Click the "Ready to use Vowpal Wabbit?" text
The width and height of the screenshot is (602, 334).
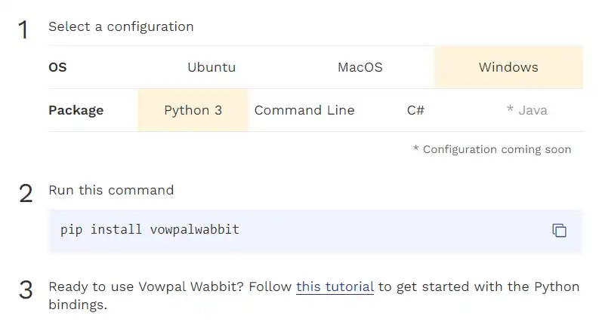[170, 287]
